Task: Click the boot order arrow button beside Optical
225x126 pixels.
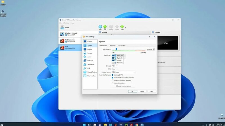Action: (125, 58)
